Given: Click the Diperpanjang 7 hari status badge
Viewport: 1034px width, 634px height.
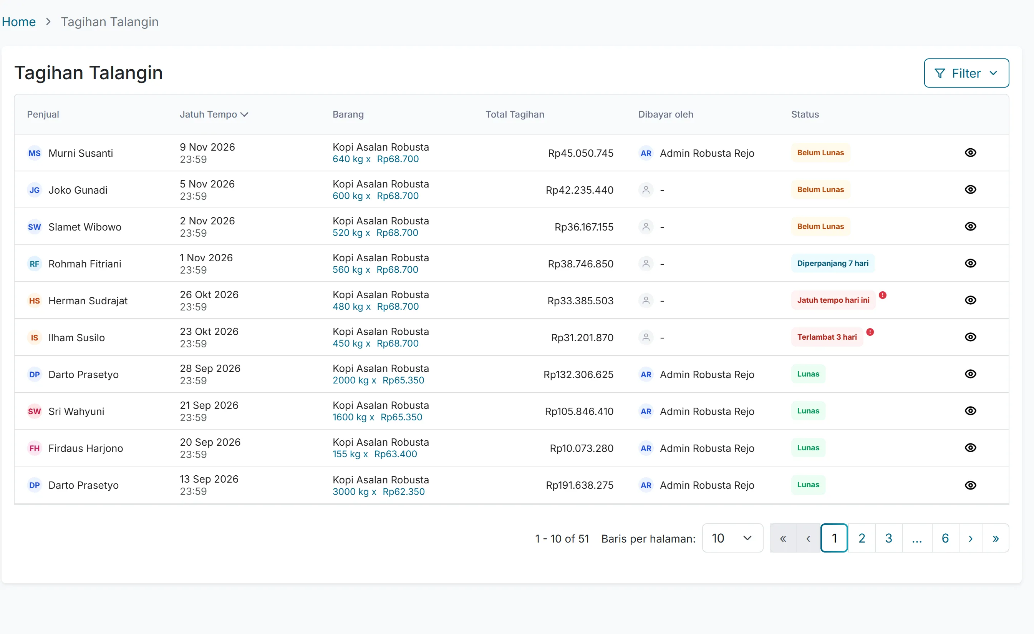Looking at the screenshot, I should click(833, 263).
